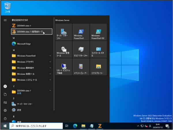Open the Windows PowerShell ISE tile
This screenshot has width=173, height=130.
(x=98, y=32)
